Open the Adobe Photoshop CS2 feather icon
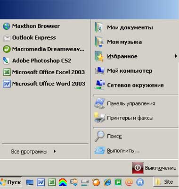 (x=7, y=61)
